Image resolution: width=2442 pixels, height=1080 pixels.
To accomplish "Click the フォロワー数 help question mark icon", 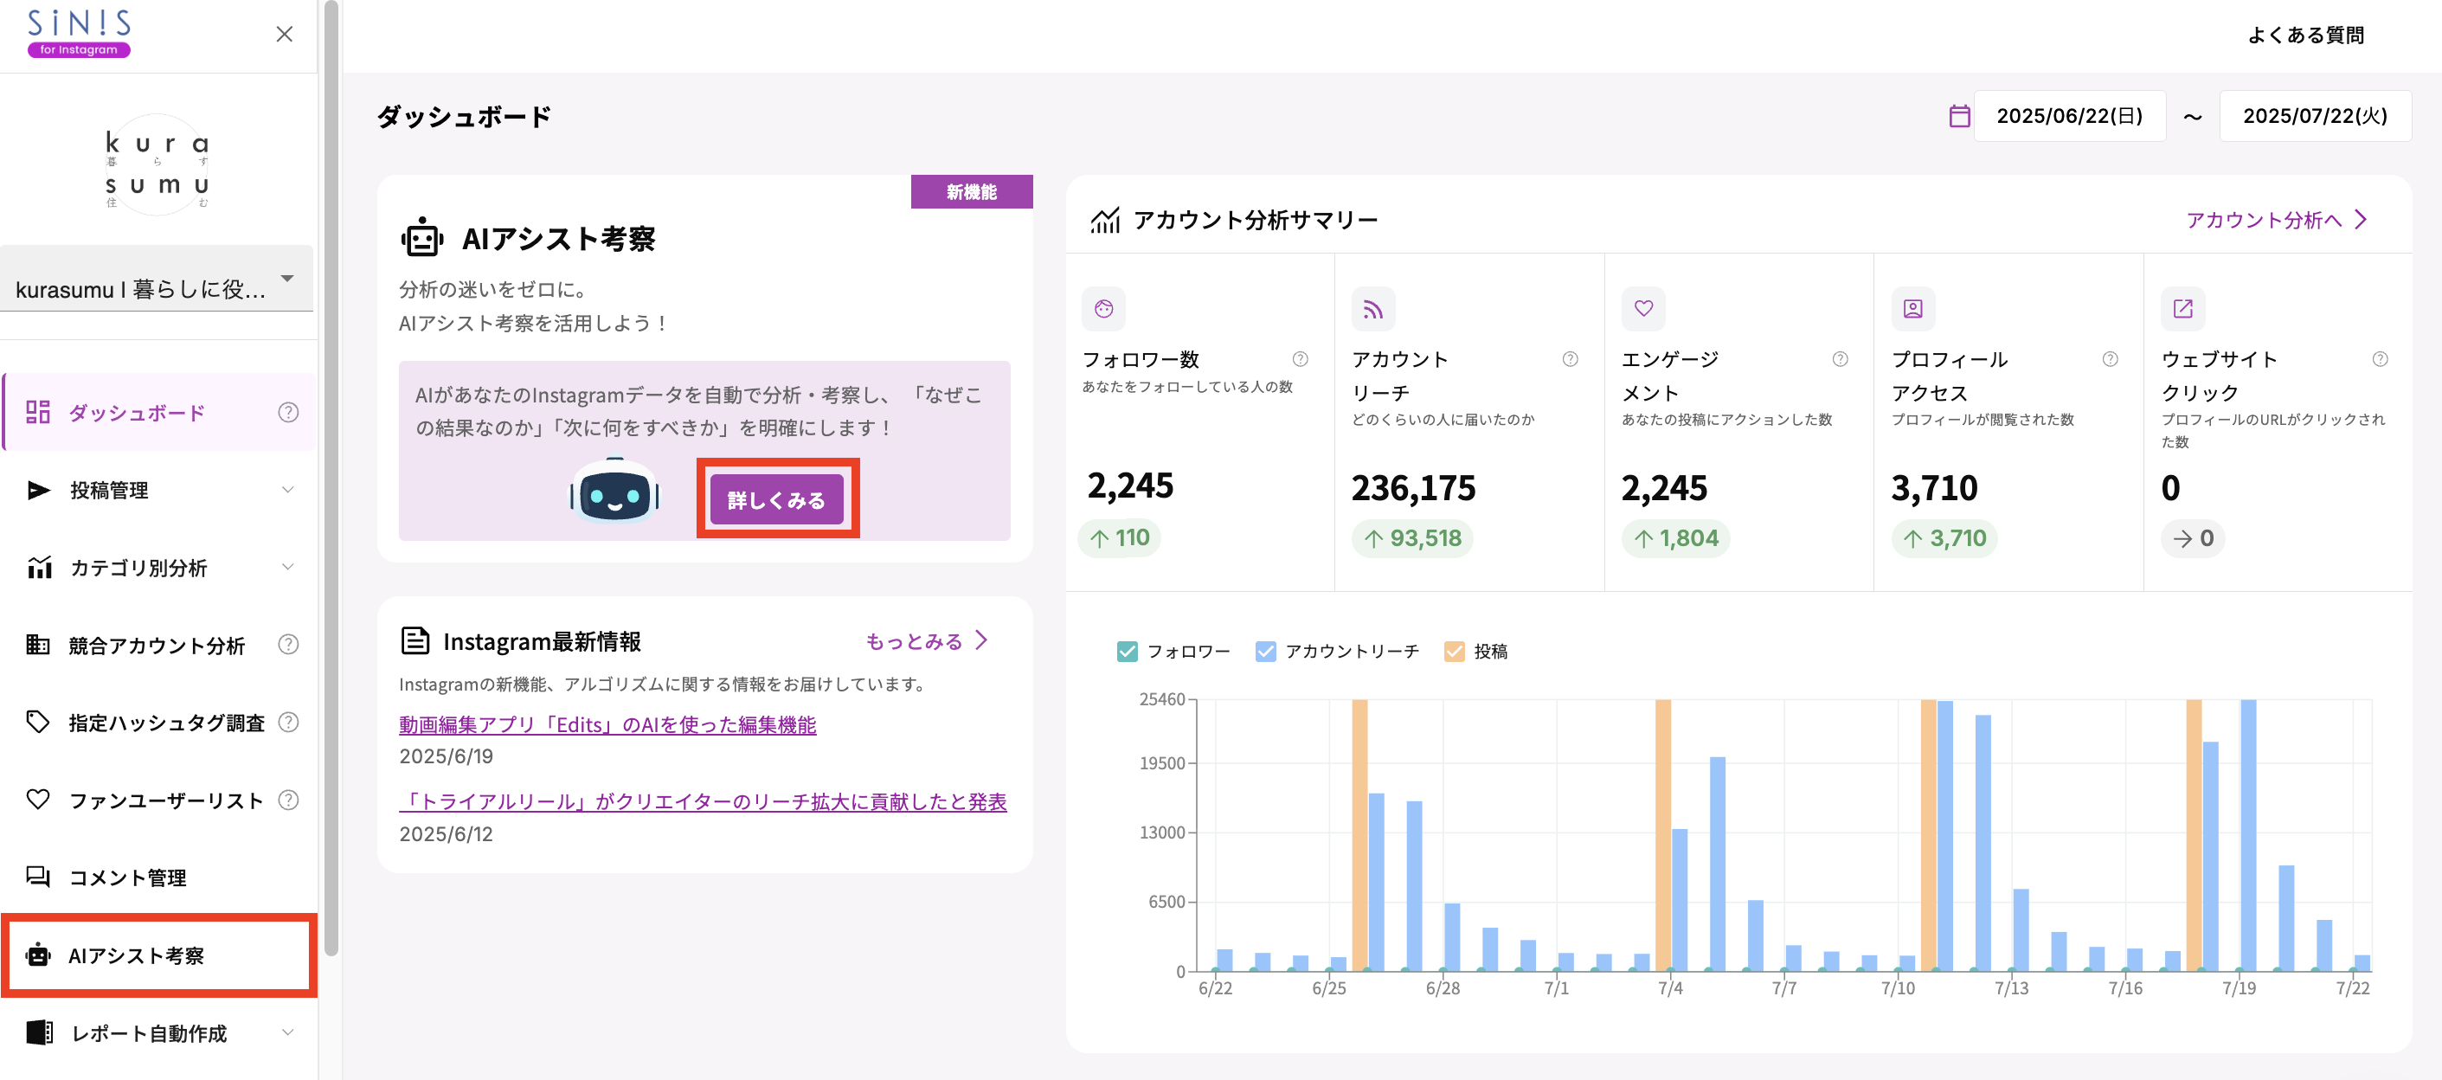I will click(1299, 359).
